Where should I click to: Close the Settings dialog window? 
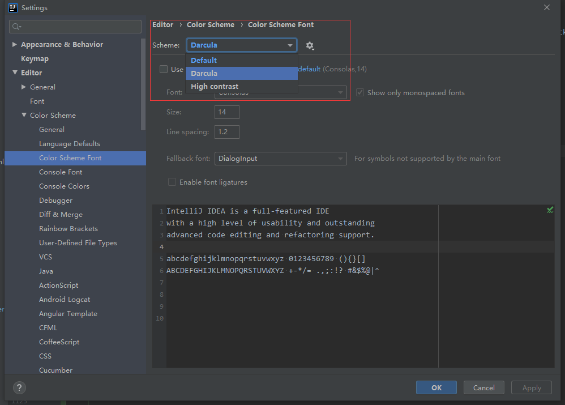pyautogui.click(x=546, y=7)
